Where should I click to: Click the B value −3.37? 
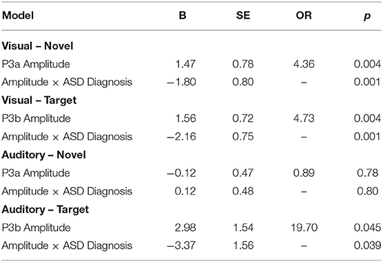(181, 245)
